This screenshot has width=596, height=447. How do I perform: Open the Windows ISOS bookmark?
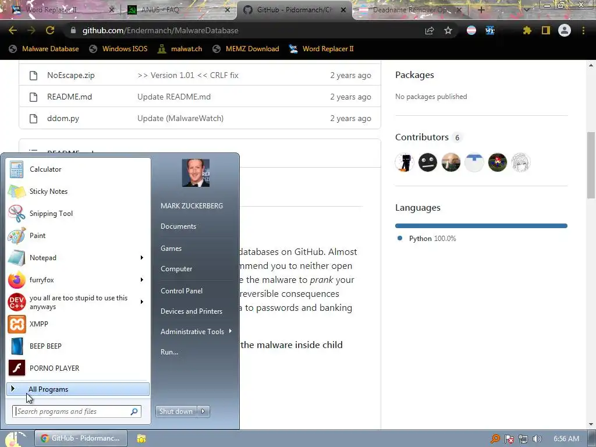[118, 49]
